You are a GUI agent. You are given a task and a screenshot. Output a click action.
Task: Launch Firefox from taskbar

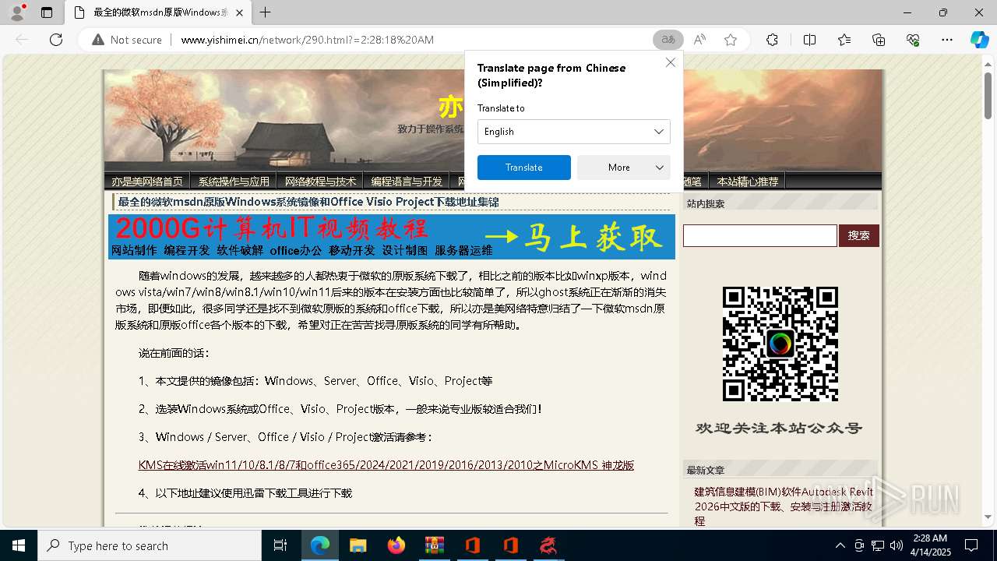pos(396,545)
